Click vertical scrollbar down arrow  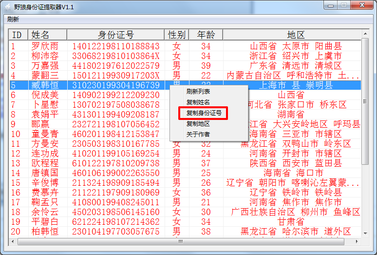click(x=365, y=234)
